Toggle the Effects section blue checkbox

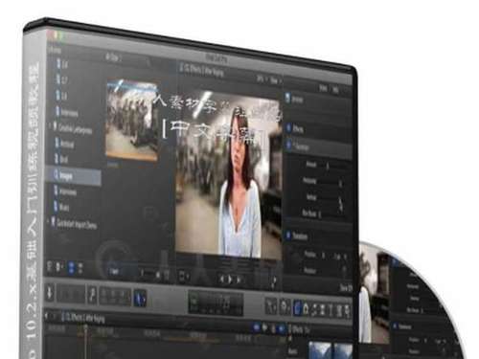[x=288, y=128]
